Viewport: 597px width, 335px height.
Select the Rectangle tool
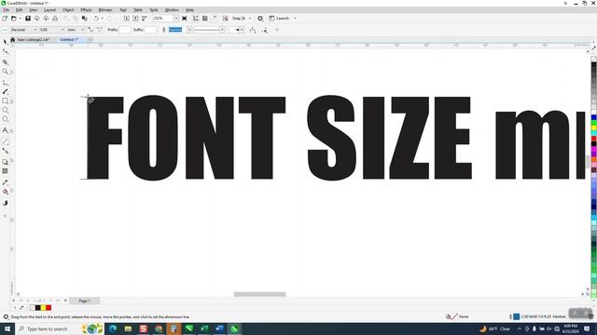pyautogui.click(x=5, y=101)
